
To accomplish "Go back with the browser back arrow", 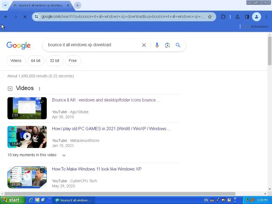I will point(6,17).
